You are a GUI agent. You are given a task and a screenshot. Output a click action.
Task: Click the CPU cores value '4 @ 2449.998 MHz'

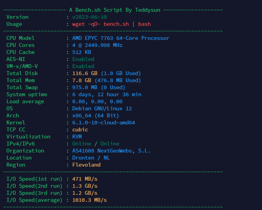point(97,45)
